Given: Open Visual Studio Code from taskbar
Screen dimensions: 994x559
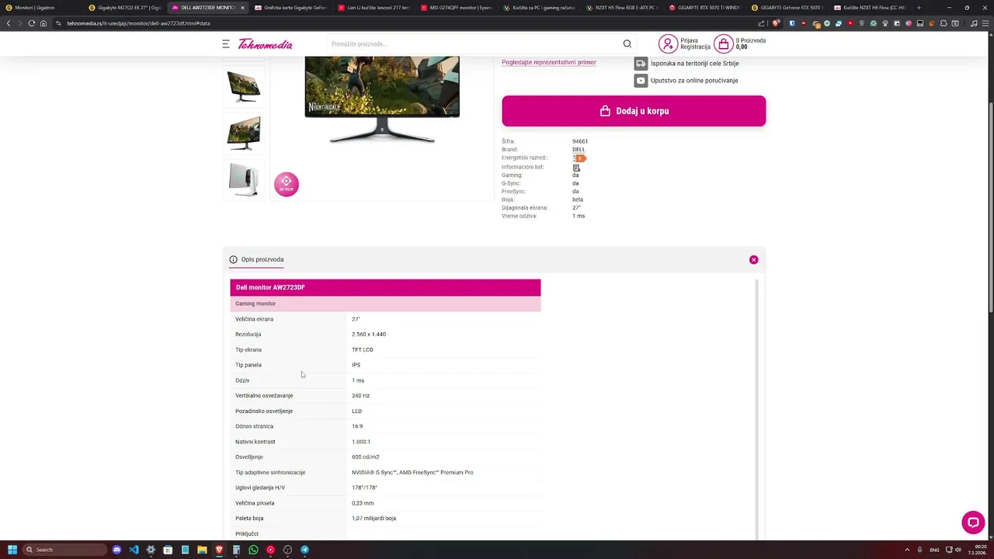Looking at the screenshot, I should pos(134,550).
